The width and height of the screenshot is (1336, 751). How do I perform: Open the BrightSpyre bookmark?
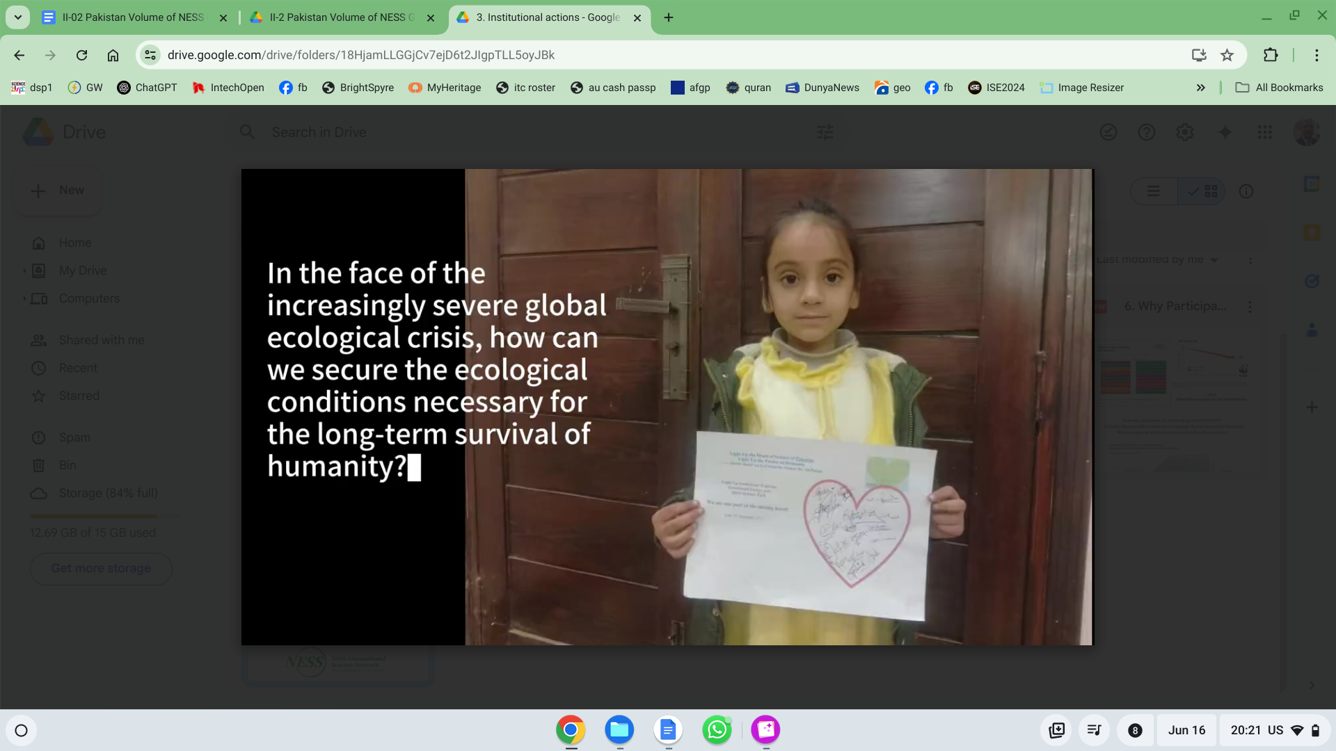(358, 88)
